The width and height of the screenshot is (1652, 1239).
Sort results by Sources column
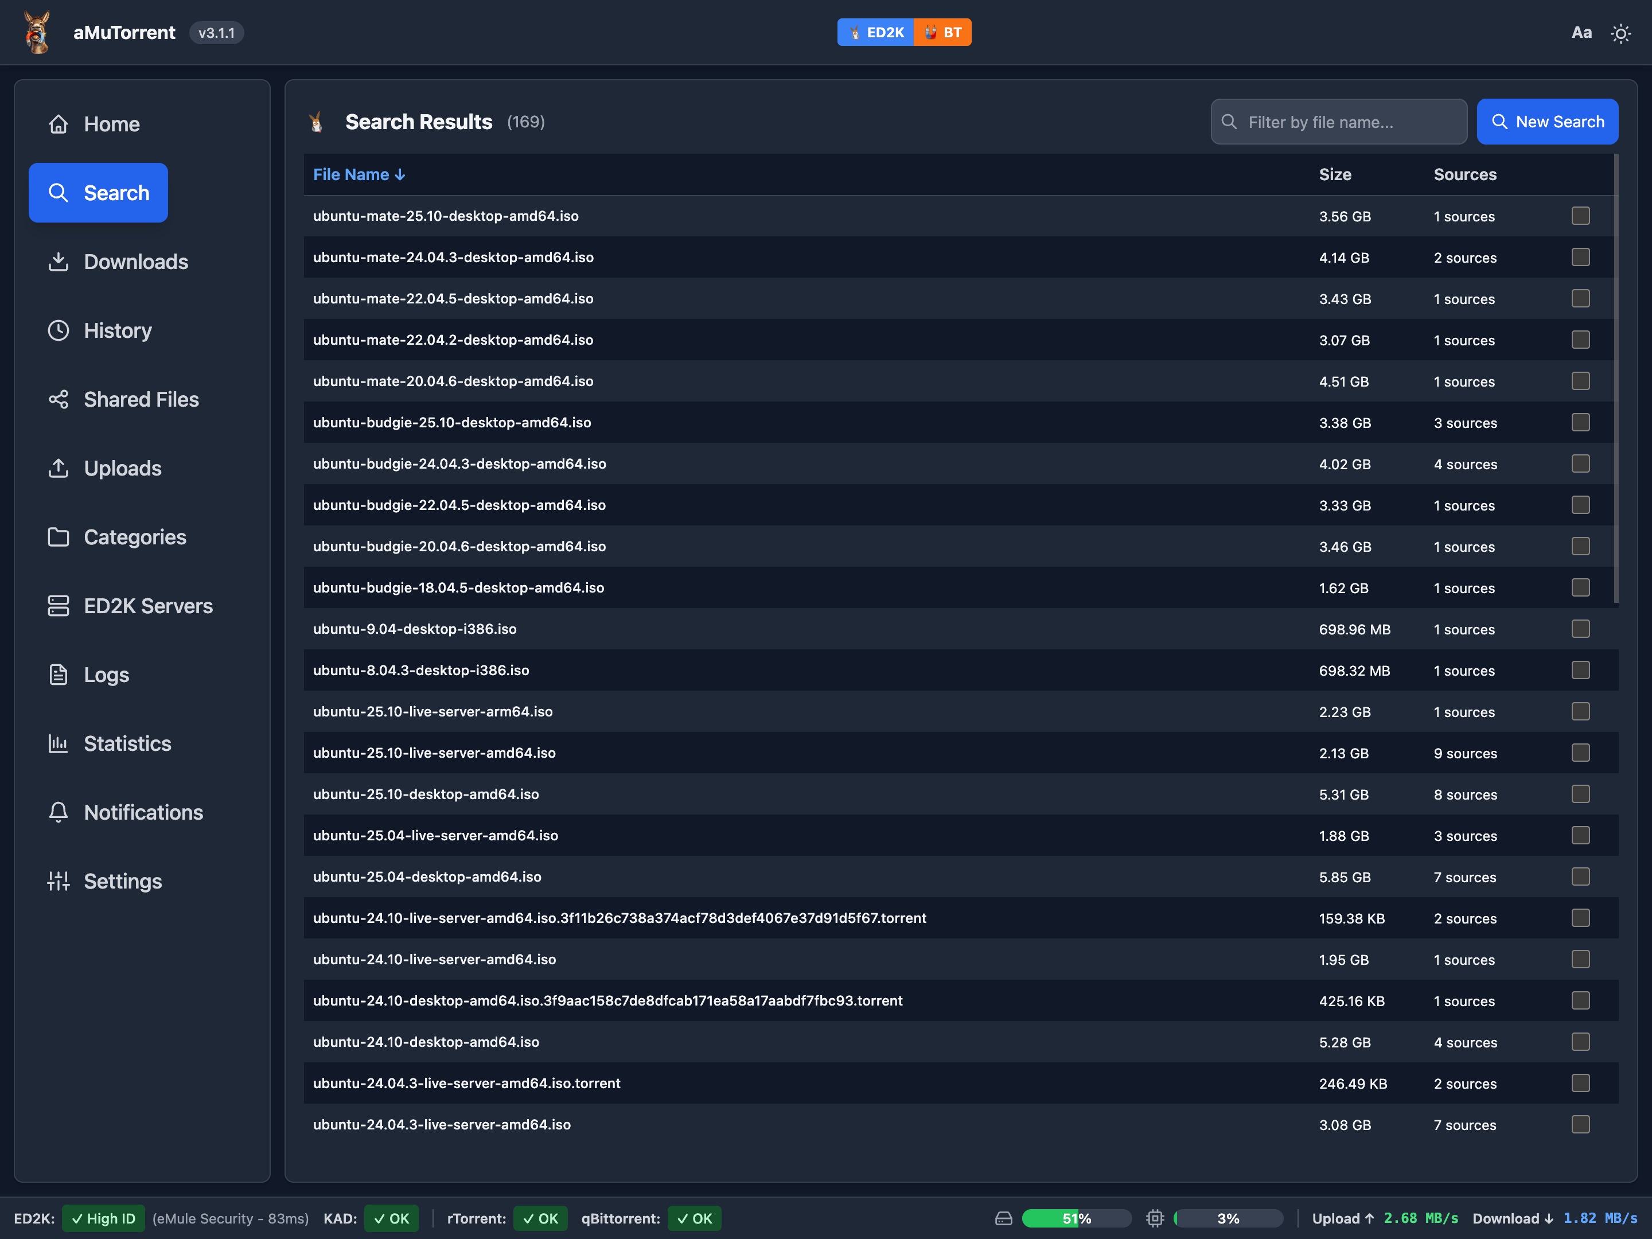[x=1464, y=174]
